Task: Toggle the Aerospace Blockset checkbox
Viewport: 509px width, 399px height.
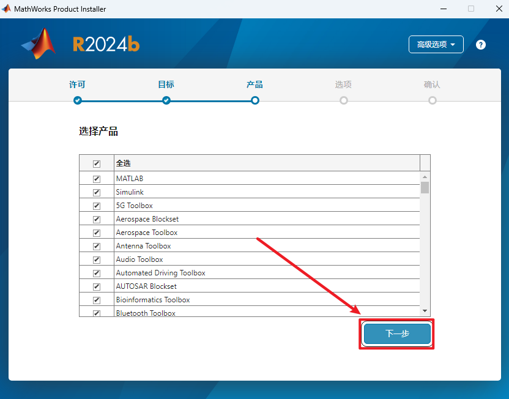Action: tap(97, 220)
